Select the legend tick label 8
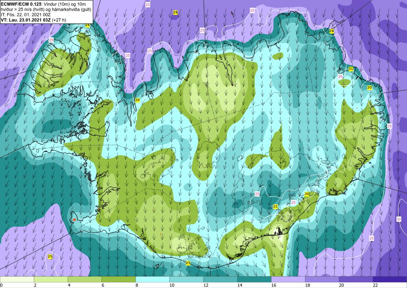This screenshot has width=407, height=288. tap(137, 285)
